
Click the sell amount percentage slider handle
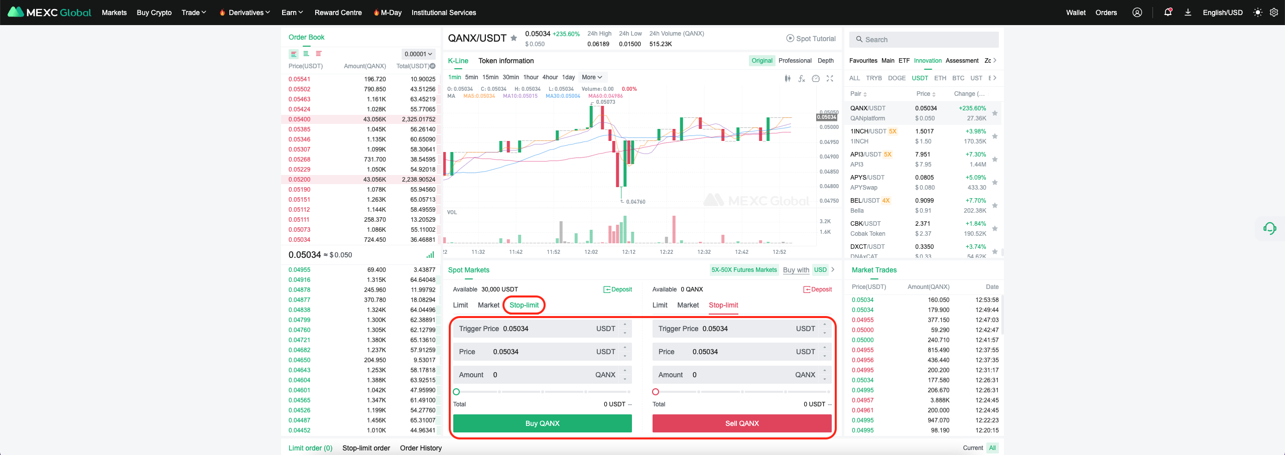pos(656,392)
